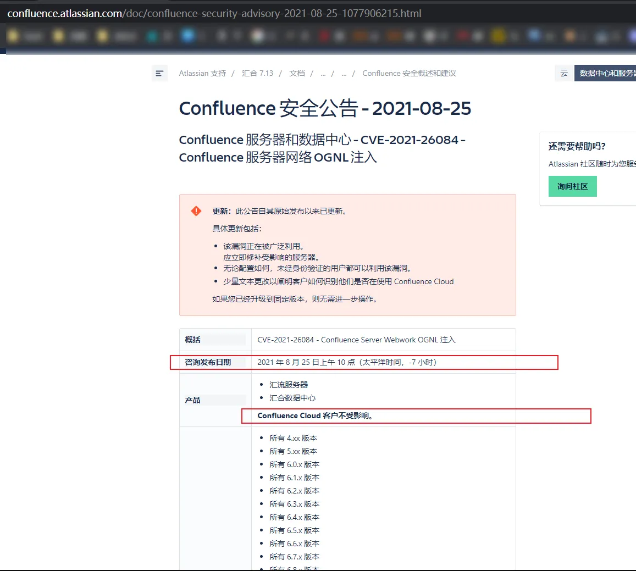The width and height of the screenshot is (636, 571).
Task: Open Confluence 安全概述和建议 breadcrumb link
Action: [x=409, y=73]
